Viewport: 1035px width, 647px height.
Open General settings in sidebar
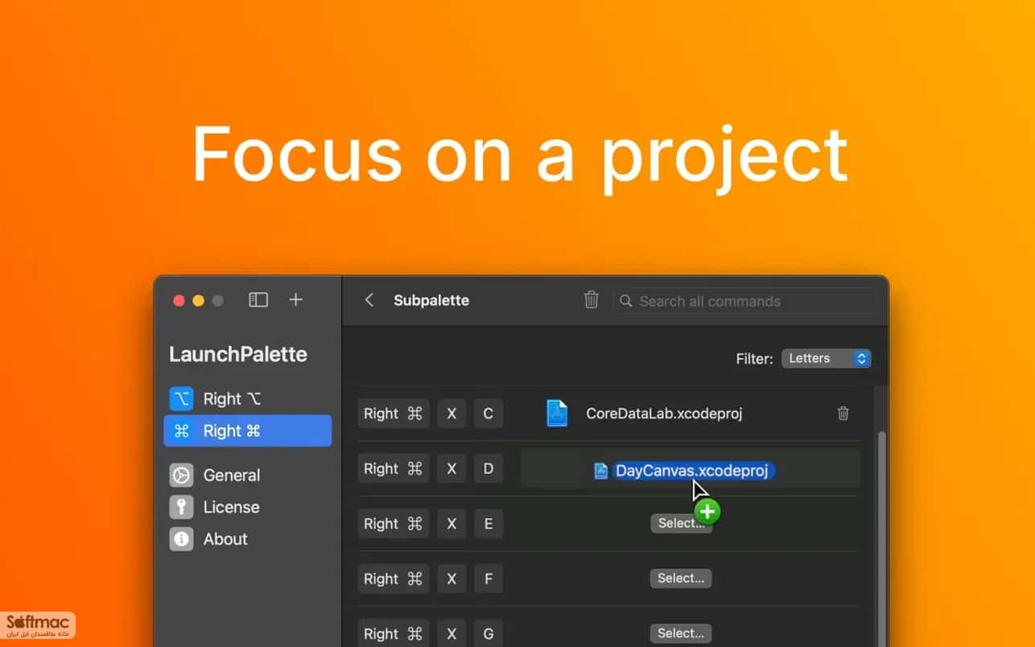tap(247, 475)
